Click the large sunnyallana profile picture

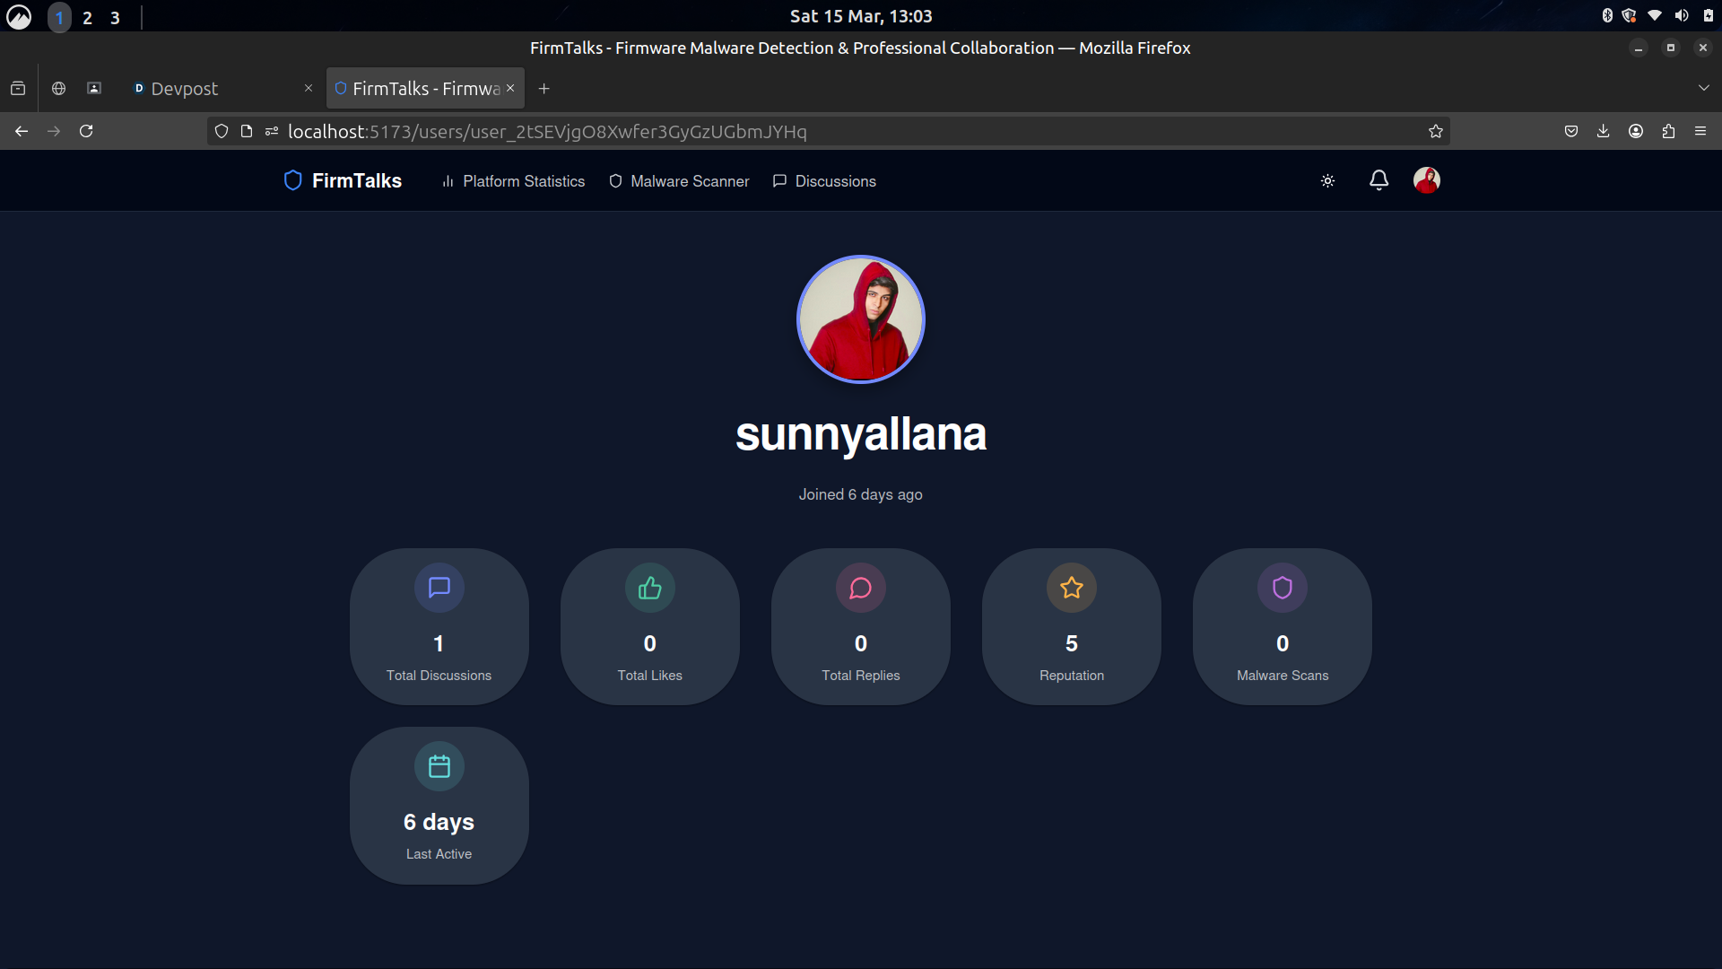(x=860, y=319)
